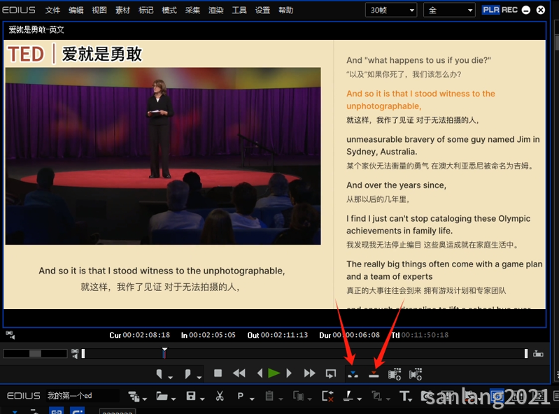Click the Set In point marker icon

click(x=160, y=373)
